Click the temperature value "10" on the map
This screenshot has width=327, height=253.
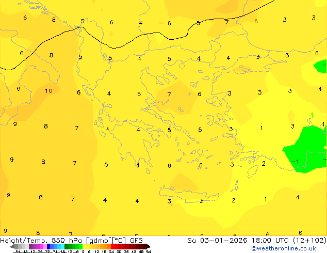[x=48, y=91]
